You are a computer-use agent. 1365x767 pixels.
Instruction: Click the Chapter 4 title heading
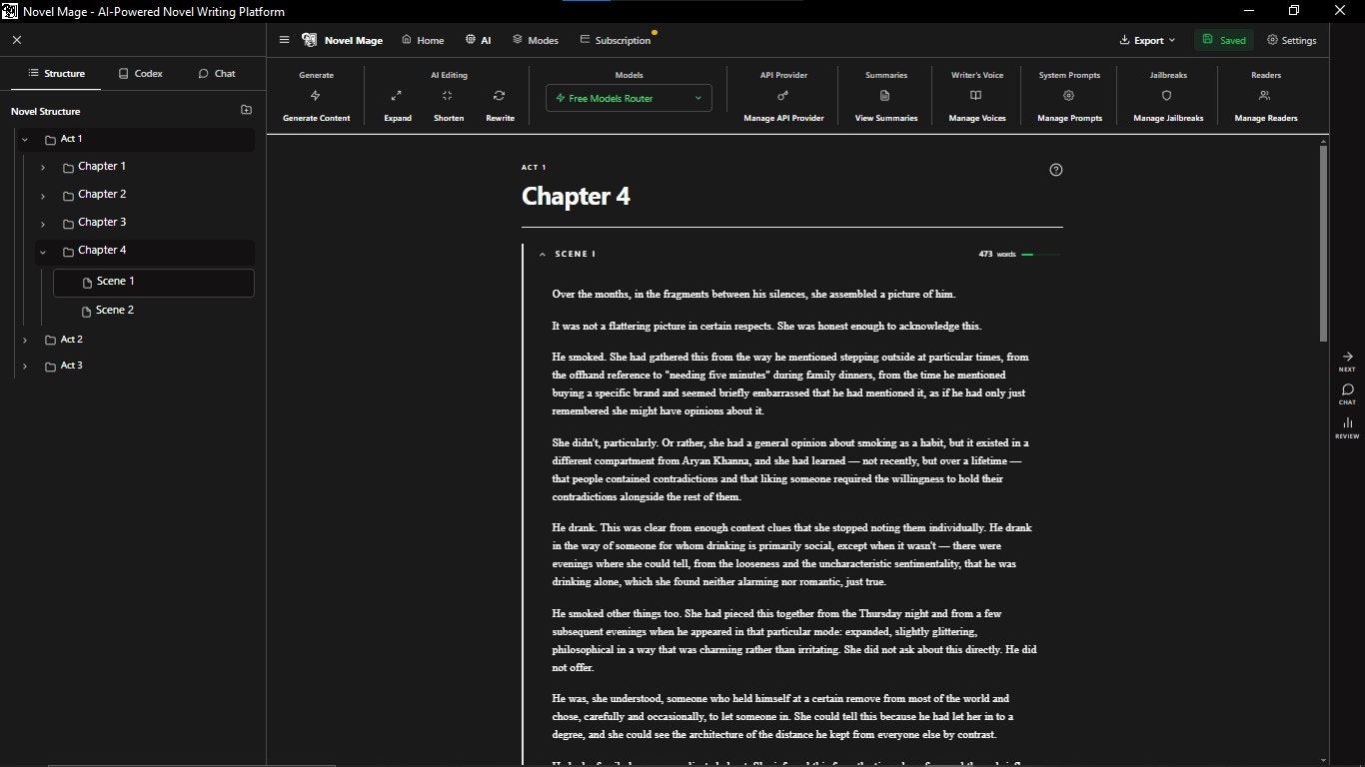pyautogui.click(x=576, y=197)
